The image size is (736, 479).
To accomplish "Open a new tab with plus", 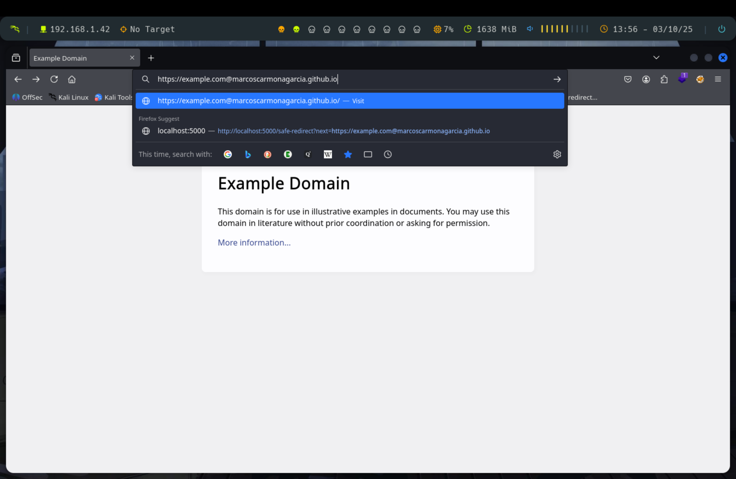I will point(151,58).
